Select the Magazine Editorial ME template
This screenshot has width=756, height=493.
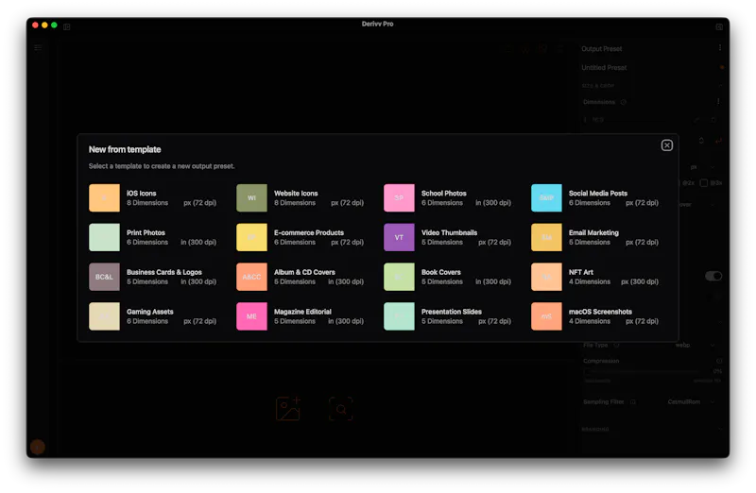(x=301, y=316)
